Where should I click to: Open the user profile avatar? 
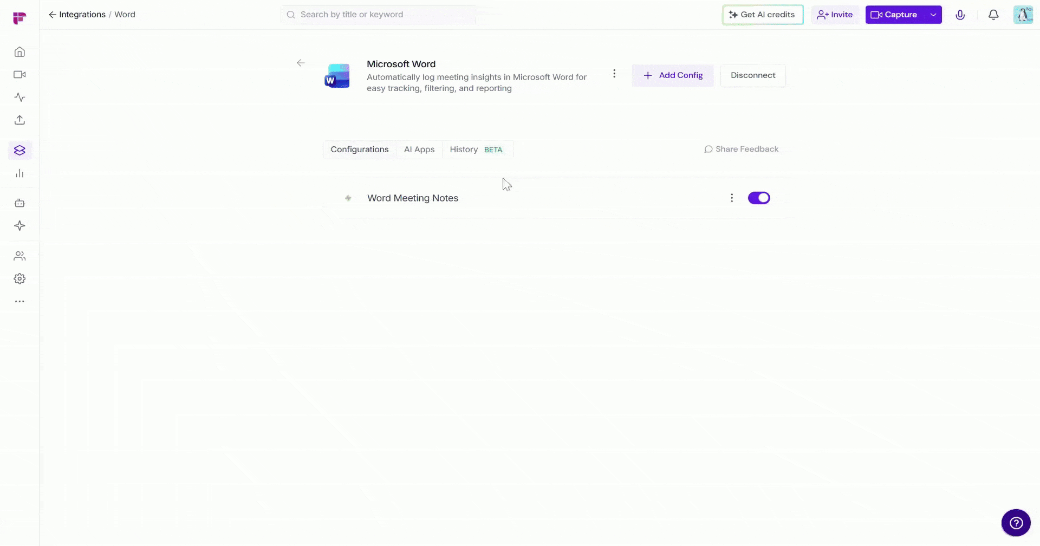[x=1023, y=15]
